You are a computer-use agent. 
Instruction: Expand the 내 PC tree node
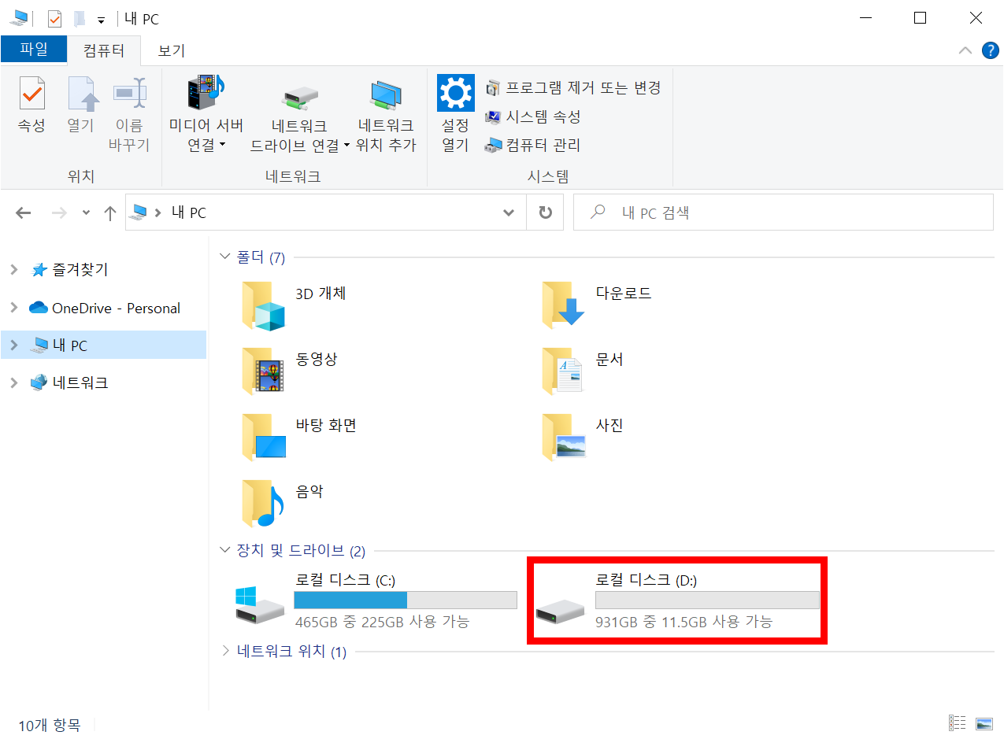point(13,345)
